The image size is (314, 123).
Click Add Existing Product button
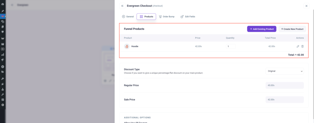point(262,29)
